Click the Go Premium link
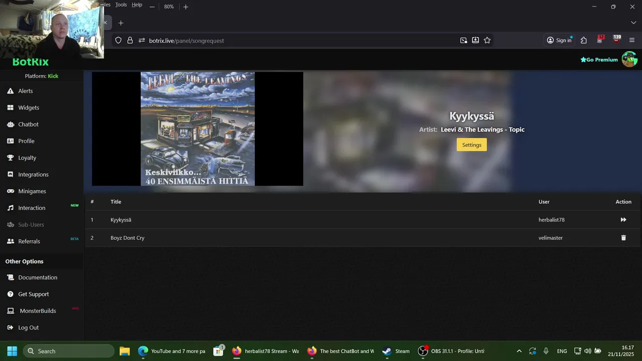Viewport: 642px width, 361px height. pos(599,60)
